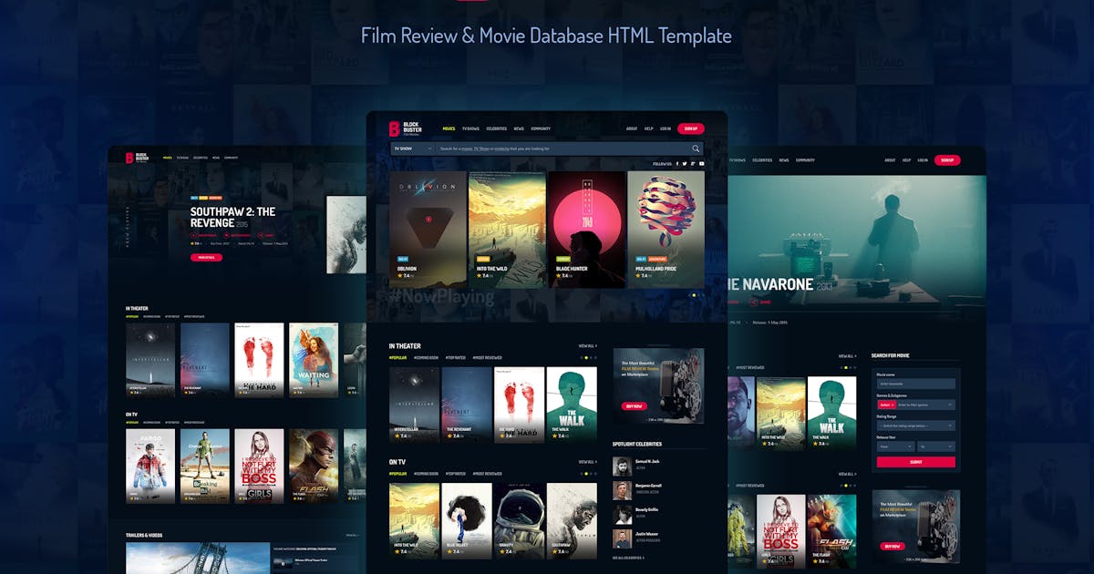
Task: Click the search input in center window
Action: (x=561, y=149)
